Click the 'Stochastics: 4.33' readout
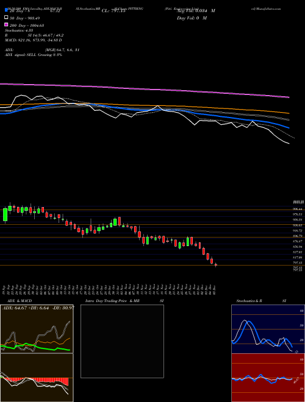 click(x=19, y=30)
